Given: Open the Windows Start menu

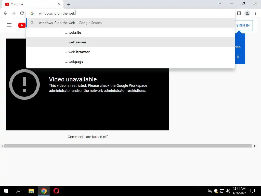Looking at the screenshot, I should (x=6, y=191).
